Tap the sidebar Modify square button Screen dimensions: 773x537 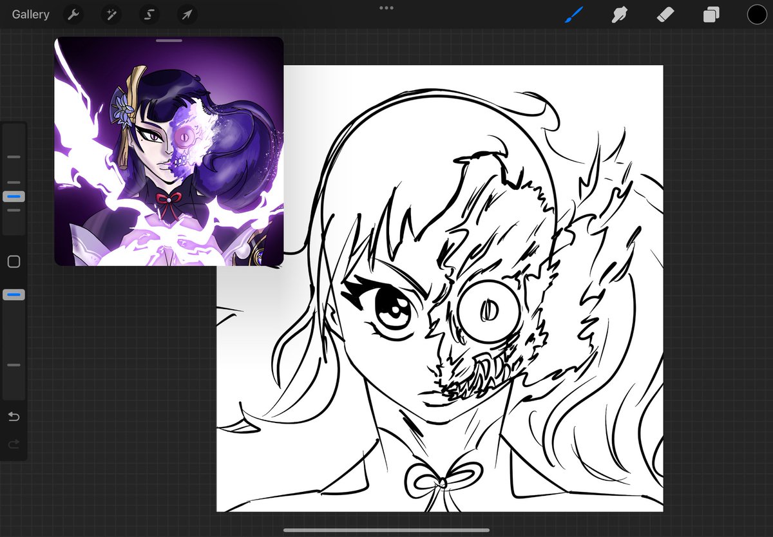click(14, 261)
